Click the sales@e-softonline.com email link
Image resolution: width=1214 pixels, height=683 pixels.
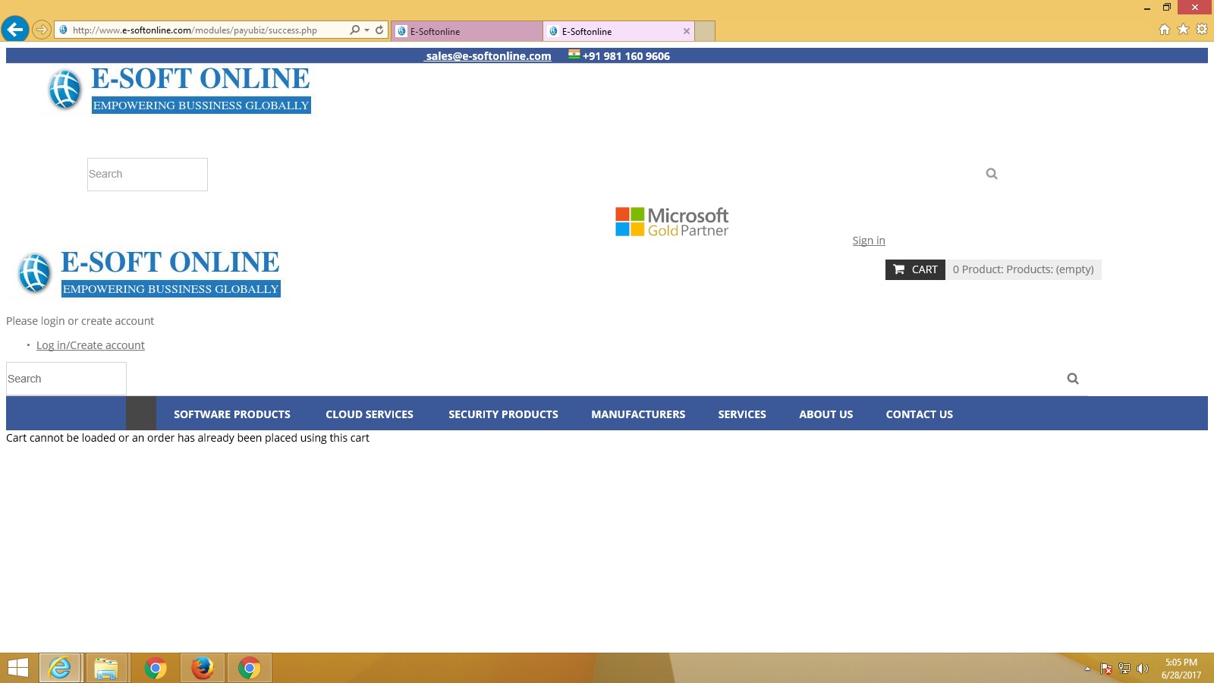[x=488, y=56]
